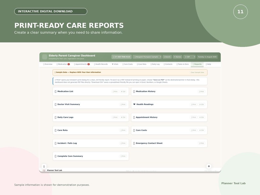Screen dimensions: 260x195
Task: Go to the Health Records tab
Action: click(101, 64)
